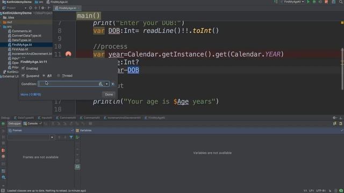344x193 pixels.
Task: Select the Thread suspend radio button
Action: [59, 76]
